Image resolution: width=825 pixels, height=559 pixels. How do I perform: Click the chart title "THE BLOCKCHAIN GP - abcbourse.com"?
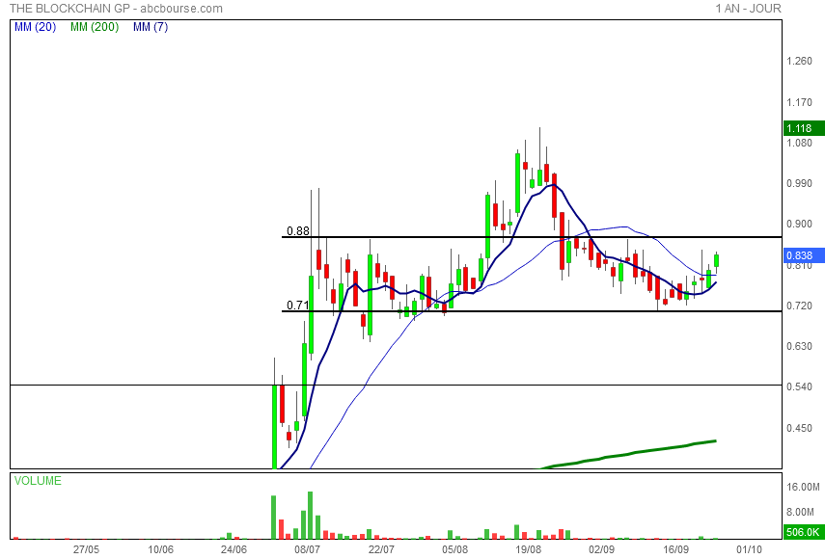(x=117, y=9)
